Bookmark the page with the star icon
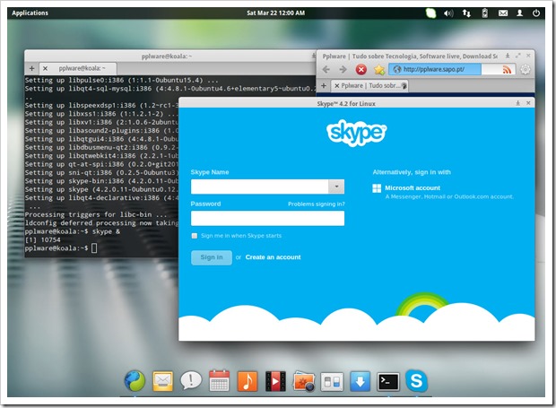This screenshot has width=556, height=408. pos(379,69)
